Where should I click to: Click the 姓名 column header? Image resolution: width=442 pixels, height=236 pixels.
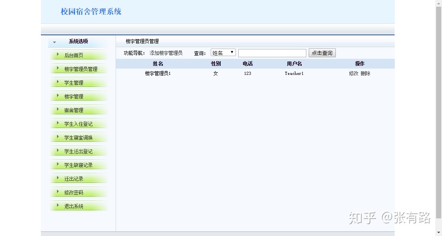coord(158,64)
